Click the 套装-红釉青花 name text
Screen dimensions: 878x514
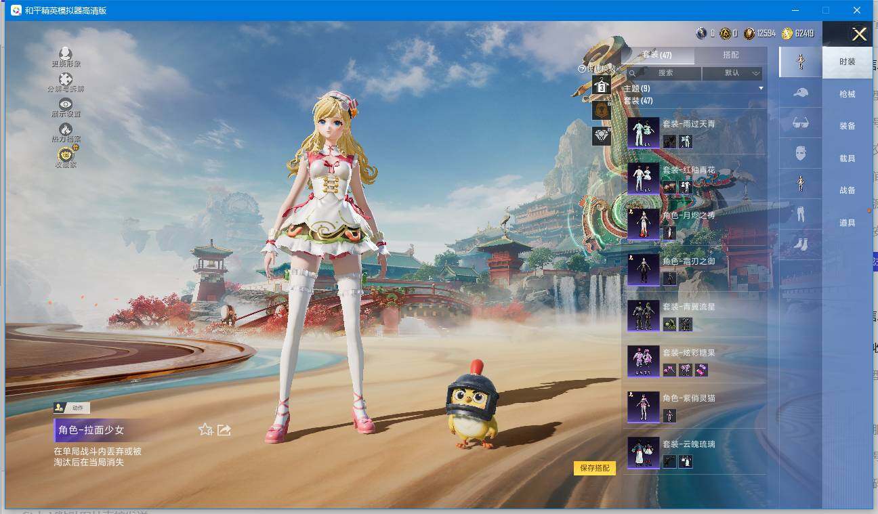click(688, 170)
